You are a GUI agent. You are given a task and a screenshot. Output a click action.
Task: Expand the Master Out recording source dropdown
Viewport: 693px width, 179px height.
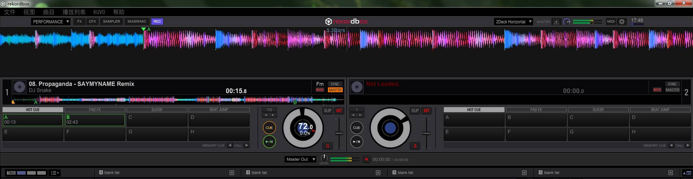point(300,159)
